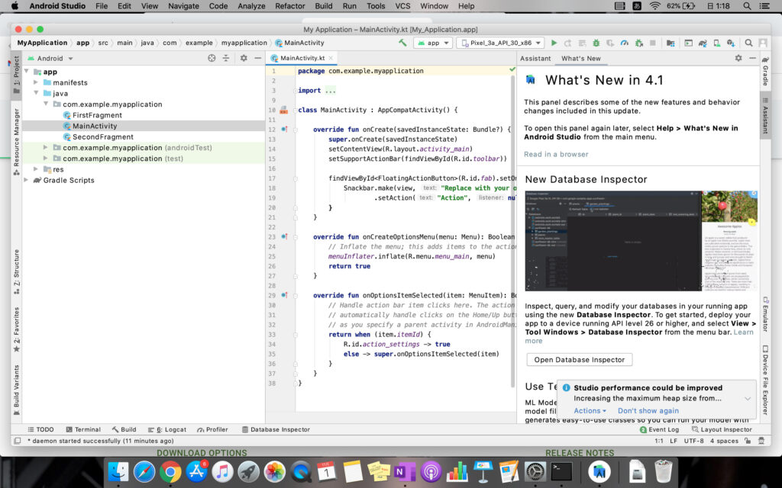This screenshot has height=488, width=782.
Task: Open the app run configuration dropdown
Action: pos(434,43)
